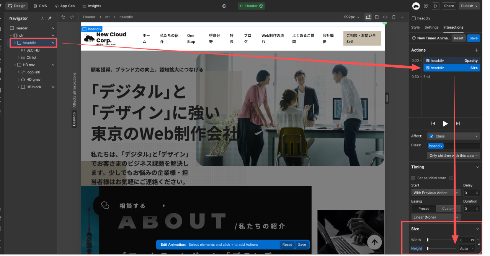This screenshot has height=256, width=490.
Task: Click the Share button
Action: point(449,6)
